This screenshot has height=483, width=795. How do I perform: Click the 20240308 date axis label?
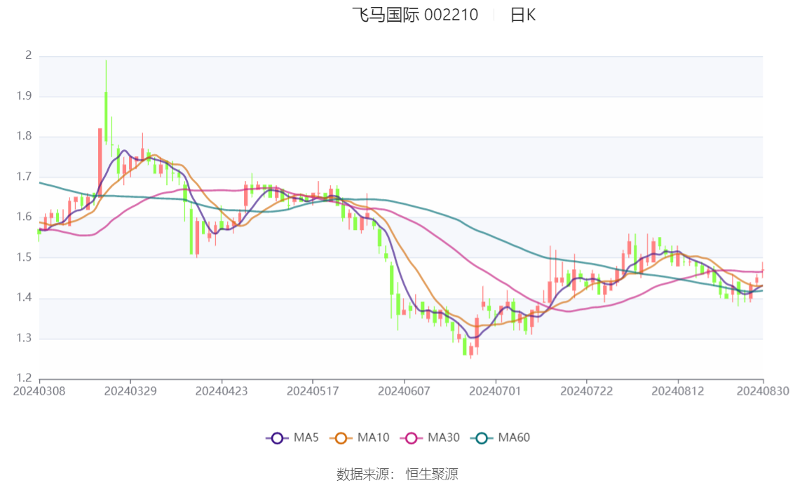(x=39, y=391)
